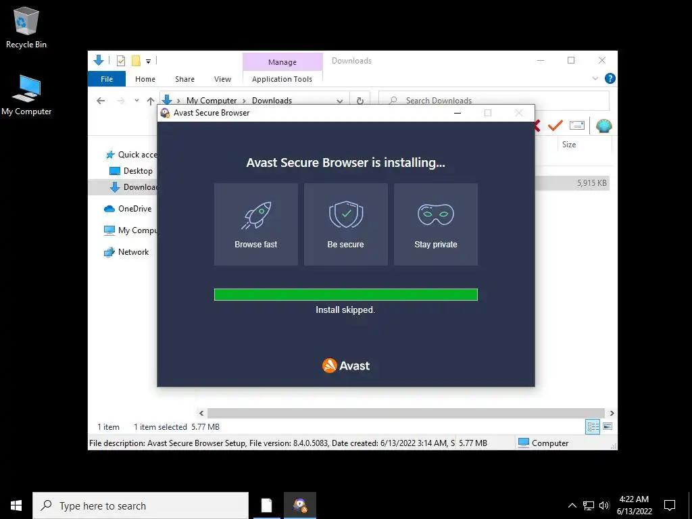Open the network tray icon
The height and width of the screenshot is (519, 692).
click(589, 505)
